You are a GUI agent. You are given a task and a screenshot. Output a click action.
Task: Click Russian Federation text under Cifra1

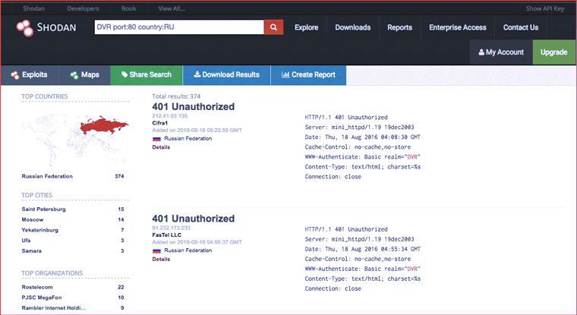pyautogui.click(x=188, y=138)
